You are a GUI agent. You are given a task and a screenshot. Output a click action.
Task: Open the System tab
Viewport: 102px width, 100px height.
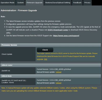20,3
